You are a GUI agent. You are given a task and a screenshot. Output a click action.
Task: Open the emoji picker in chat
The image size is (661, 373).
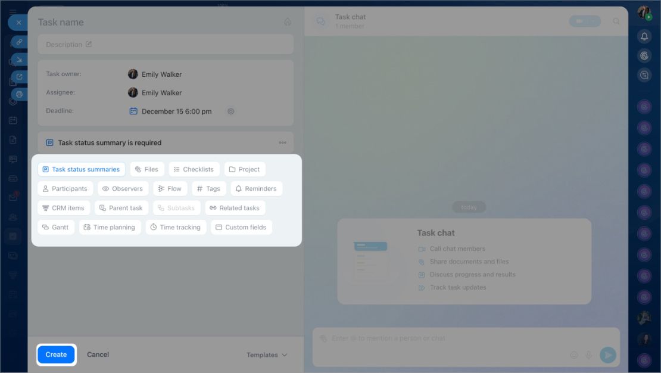[x=573, y=355]
